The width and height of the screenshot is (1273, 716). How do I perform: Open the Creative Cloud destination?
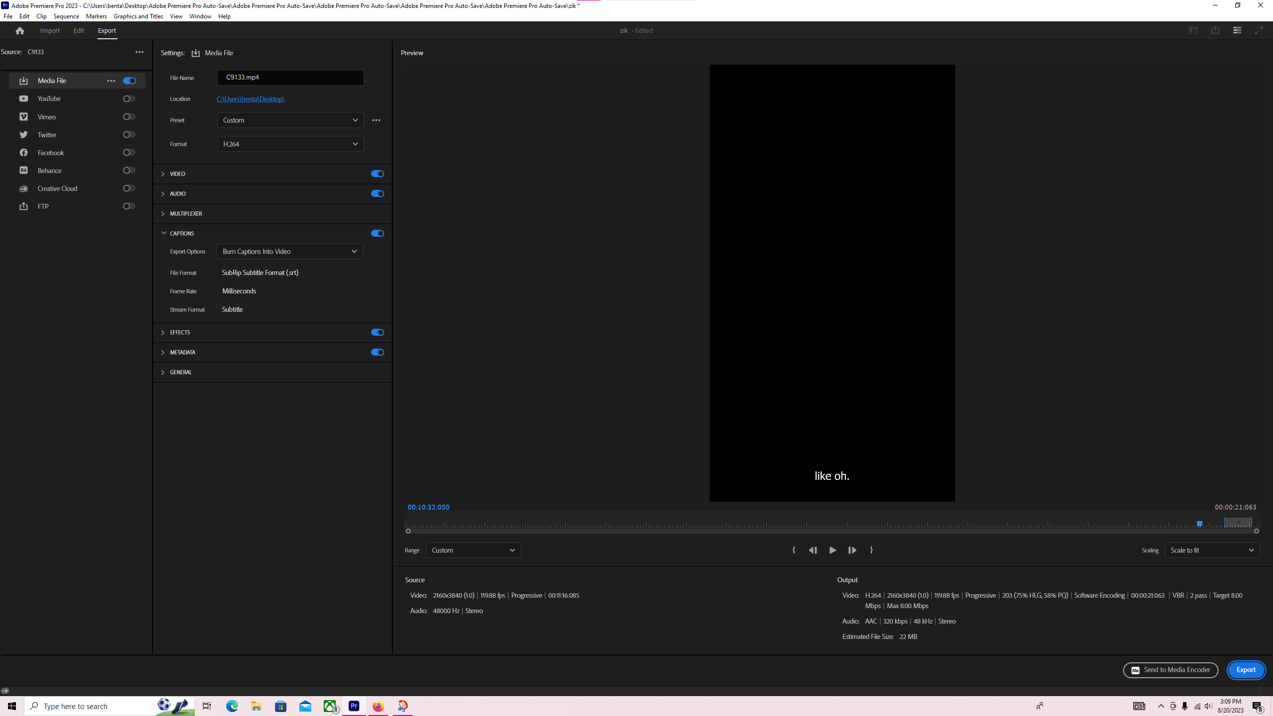[23, 188]
